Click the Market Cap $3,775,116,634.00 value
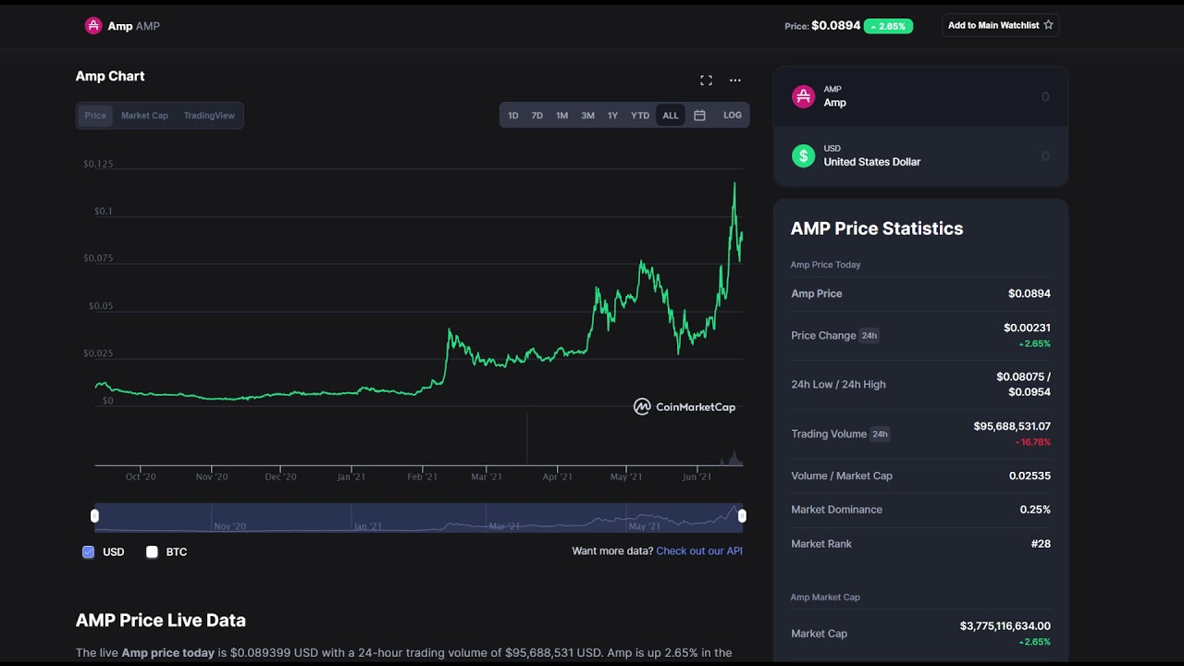The height and width of the screenshot is (666, 1184). pos(1005,626)
